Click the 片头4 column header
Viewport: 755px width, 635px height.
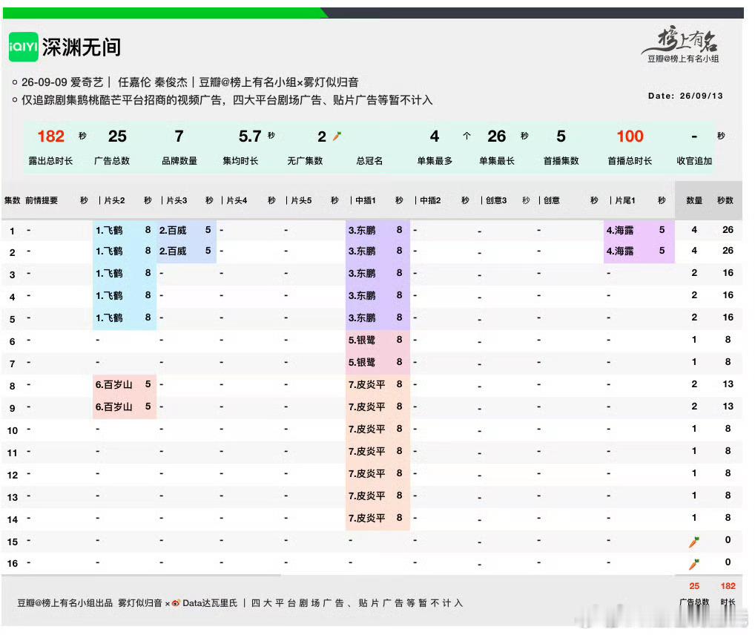[237, 200]
